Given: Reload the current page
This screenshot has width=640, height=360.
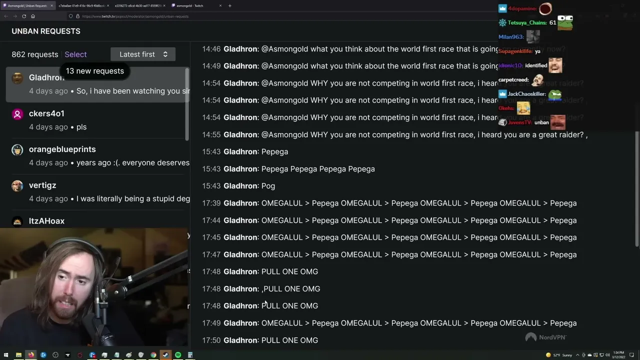Looking at the screenshot, I should tap(23, 16).
